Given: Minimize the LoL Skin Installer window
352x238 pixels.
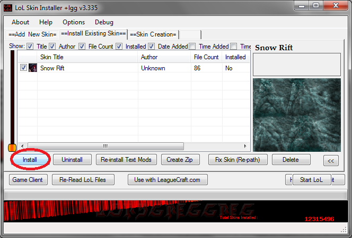Looking at the screenshot, I should [302, 6].
